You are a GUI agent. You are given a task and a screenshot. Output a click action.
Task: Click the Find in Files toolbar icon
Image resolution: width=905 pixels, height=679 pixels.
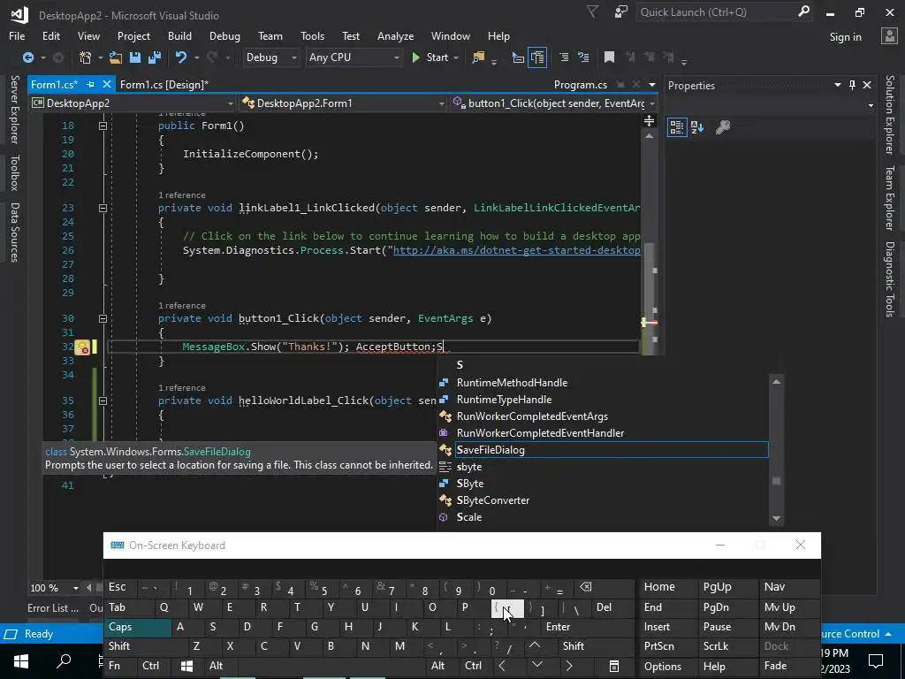478,57
